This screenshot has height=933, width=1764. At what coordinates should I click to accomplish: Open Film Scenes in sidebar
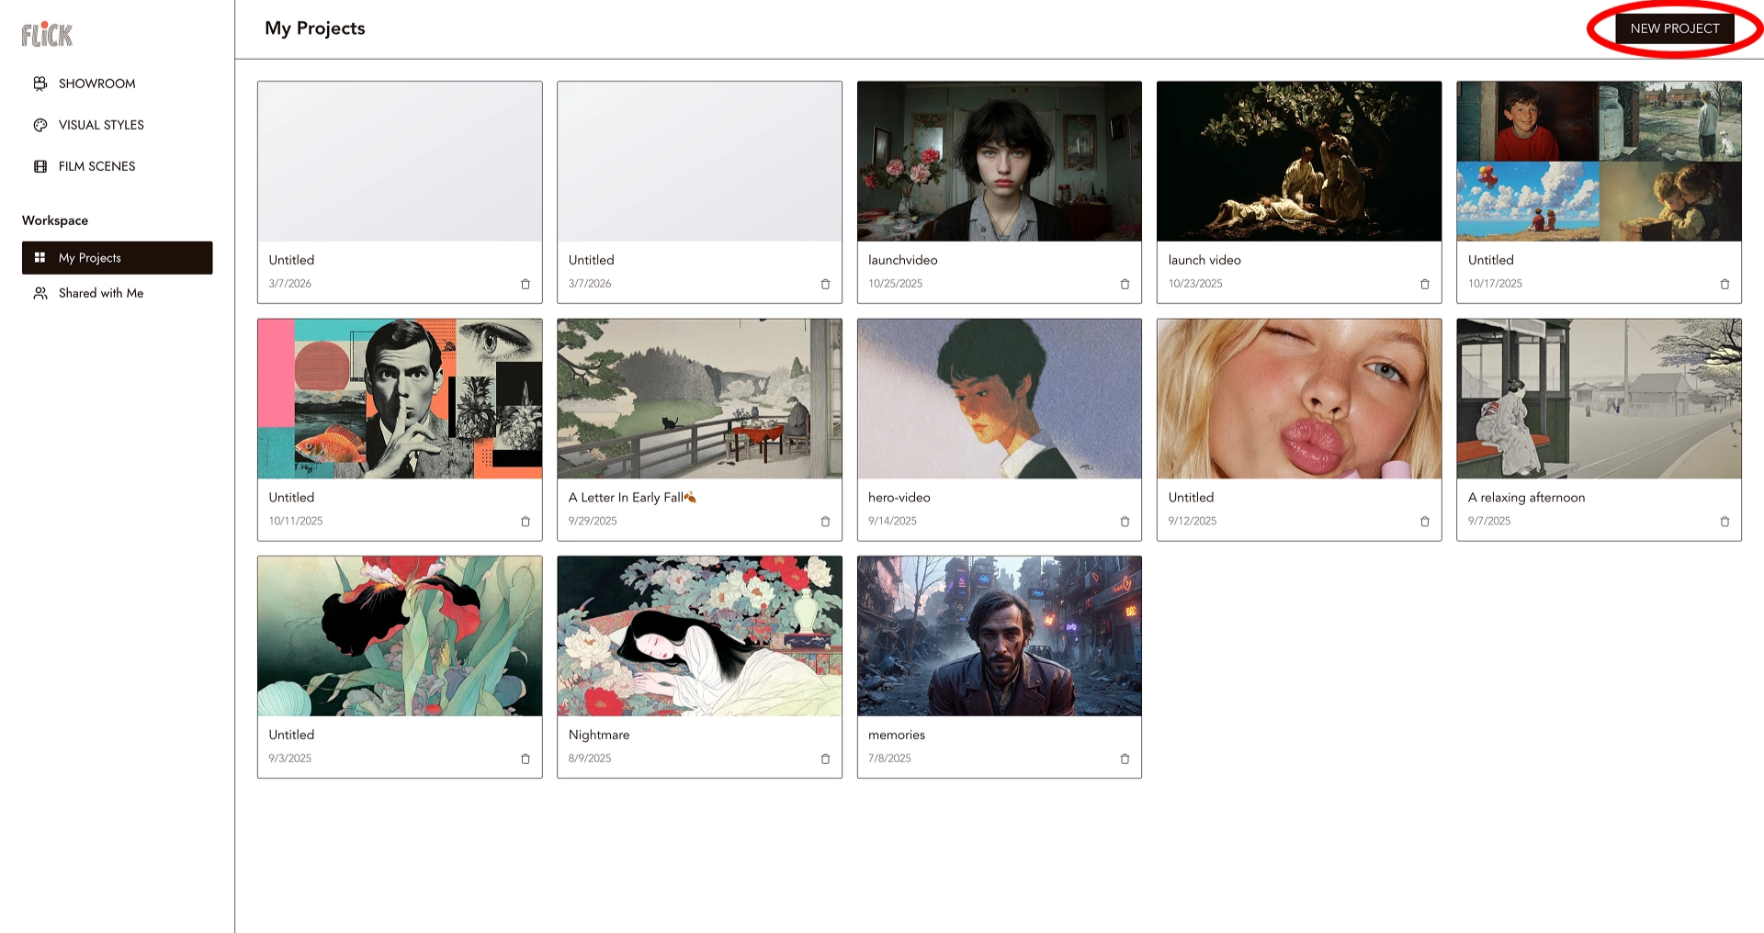pyautogui.click(x=96, y=166)
